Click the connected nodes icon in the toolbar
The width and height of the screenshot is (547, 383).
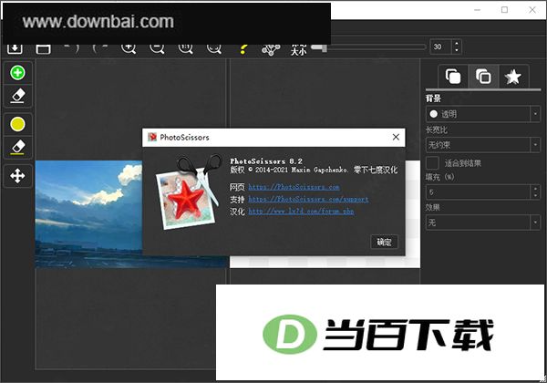click(271, 49)
